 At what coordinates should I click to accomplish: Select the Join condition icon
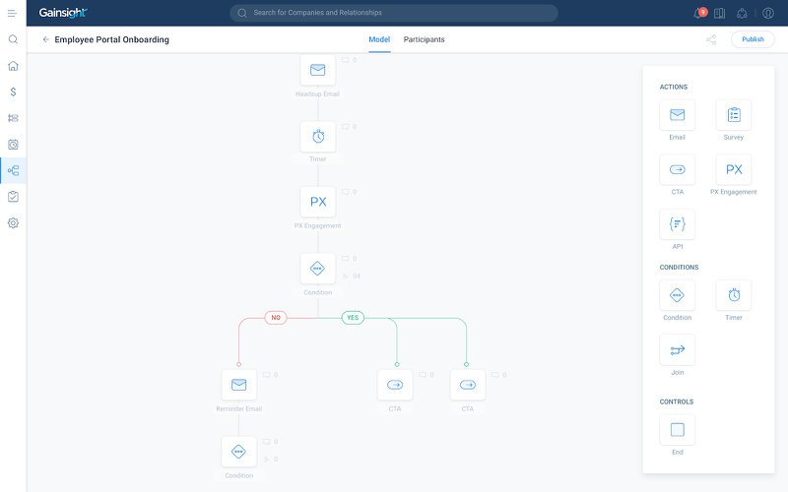677,350
